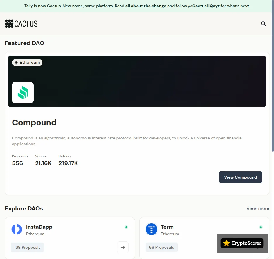Viewport: 274px width, 259px height.
Task: Click the InstaDapp card arrow button
Action: coord(123,247)
